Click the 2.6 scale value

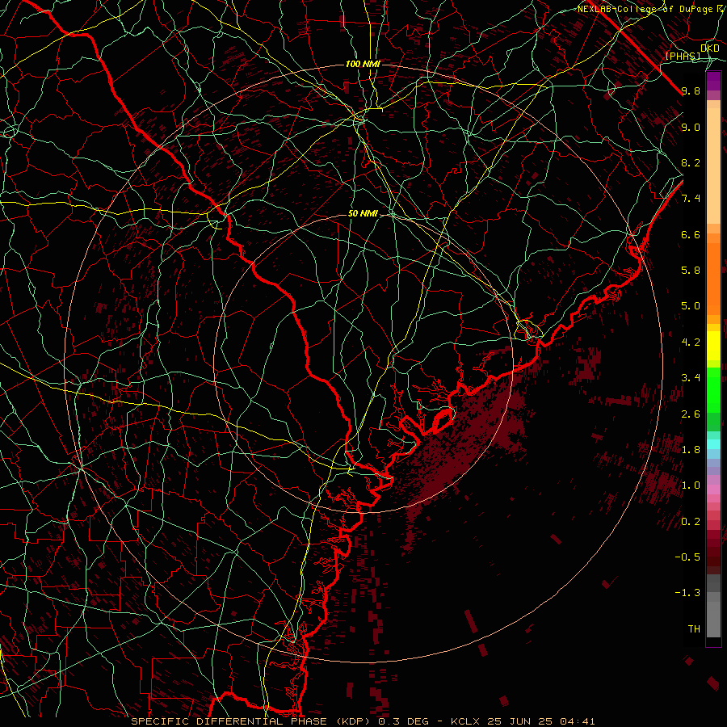point(691,414)
